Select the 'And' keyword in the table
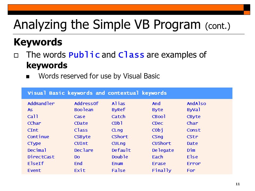 pos(156,104)
